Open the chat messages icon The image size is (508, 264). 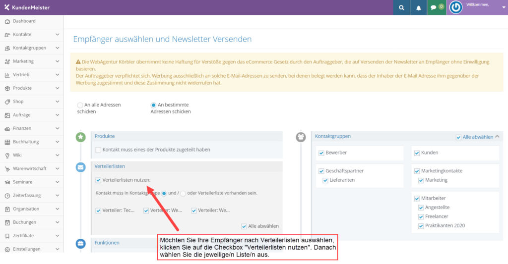coord(437,7)
